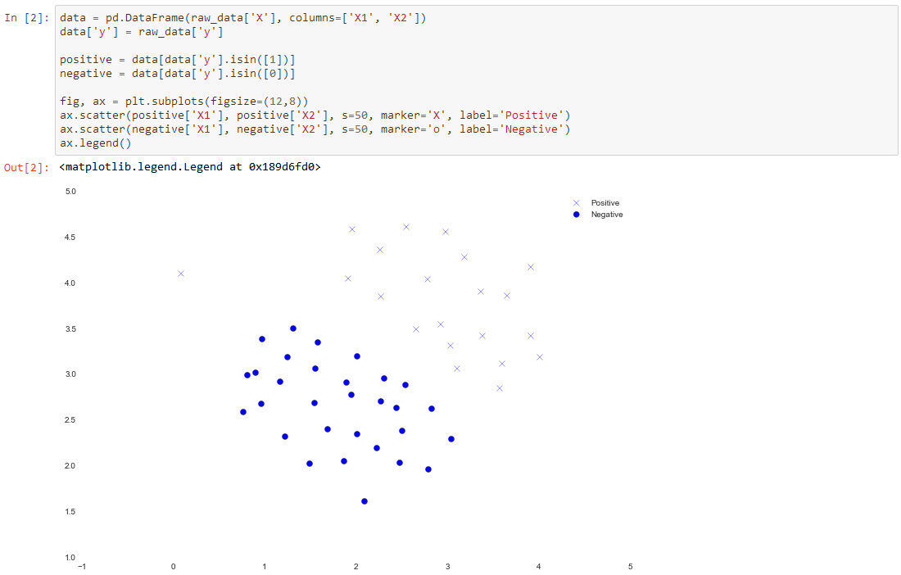Viewport: 901px width, 575px height.
Task: Place cursor on the ax.legend() line
Action: [x=95, y=143]
